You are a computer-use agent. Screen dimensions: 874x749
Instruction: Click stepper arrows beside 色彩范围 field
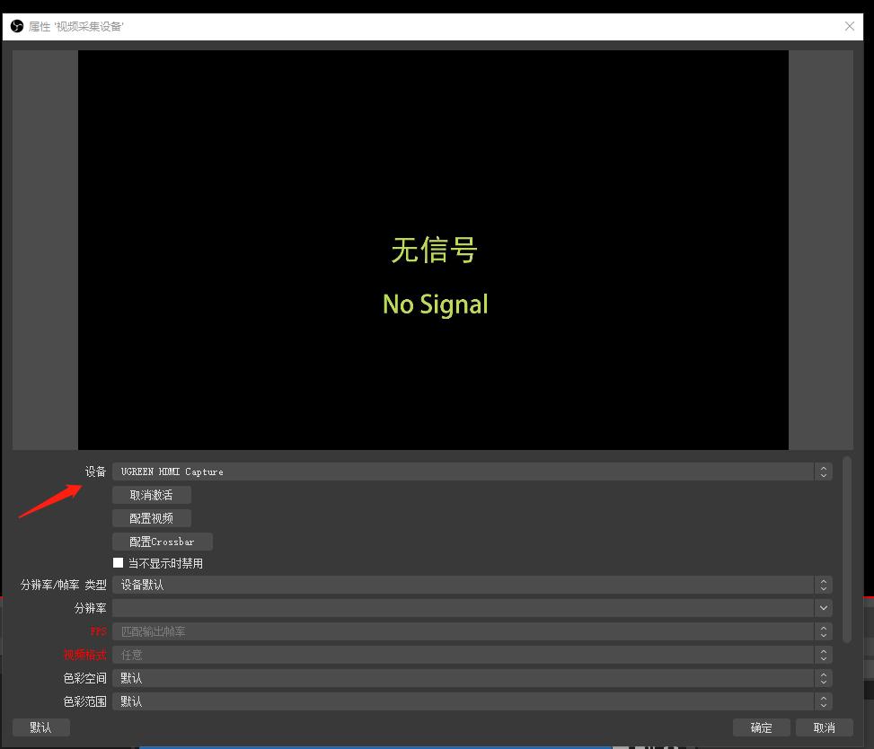pyautogui.click(x=823, y=701)
